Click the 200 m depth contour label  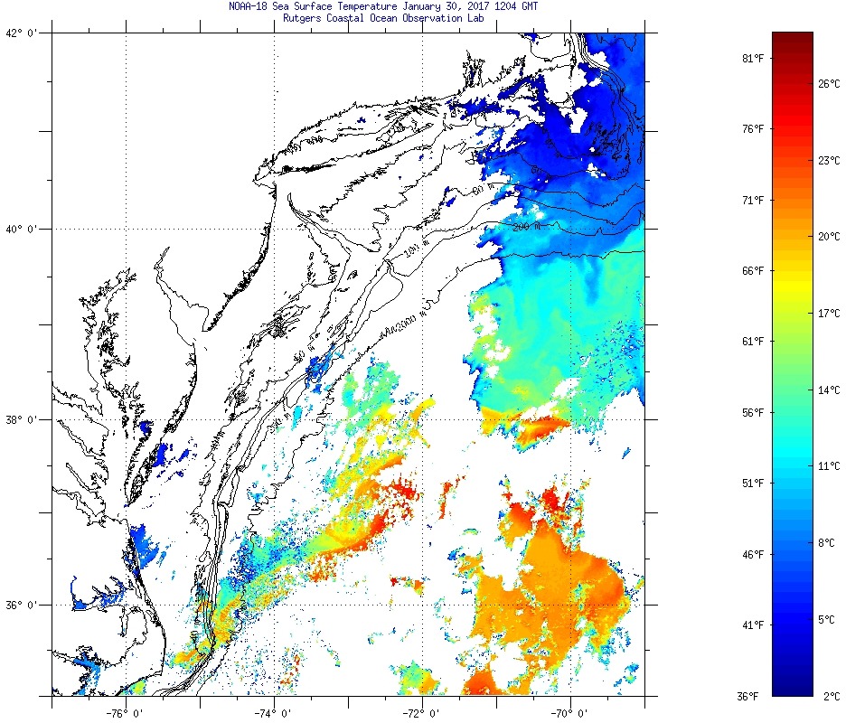click(x=525, y=226)
